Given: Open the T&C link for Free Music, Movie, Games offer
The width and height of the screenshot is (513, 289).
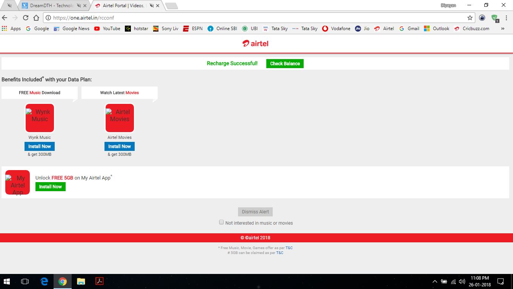Looking at the screenshot, I should [289, 248].
